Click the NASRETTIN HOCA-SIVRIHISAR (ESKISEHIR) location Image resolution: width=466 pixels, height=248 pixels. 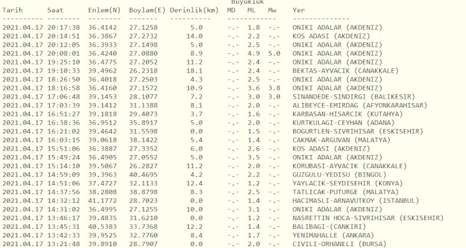pyautogui.click(x=367, y=218)
